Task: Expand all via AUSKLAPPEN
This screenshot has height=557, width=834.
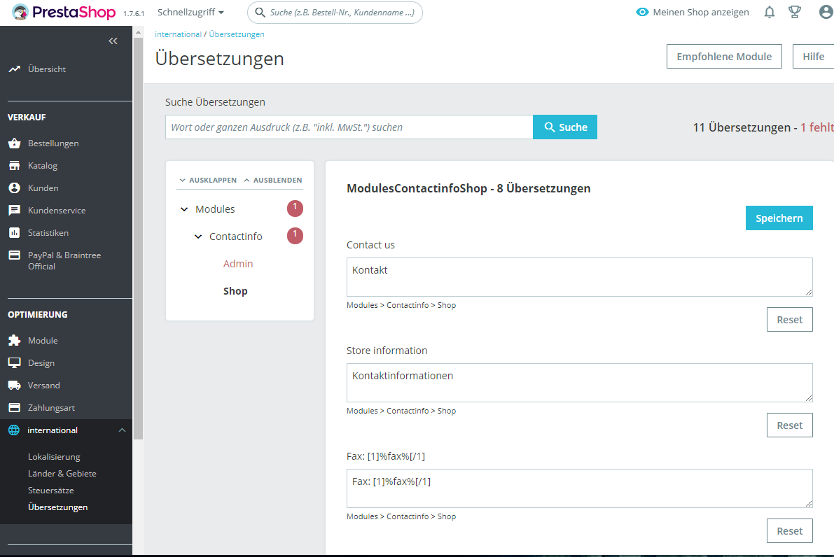Action: point(208,180)
